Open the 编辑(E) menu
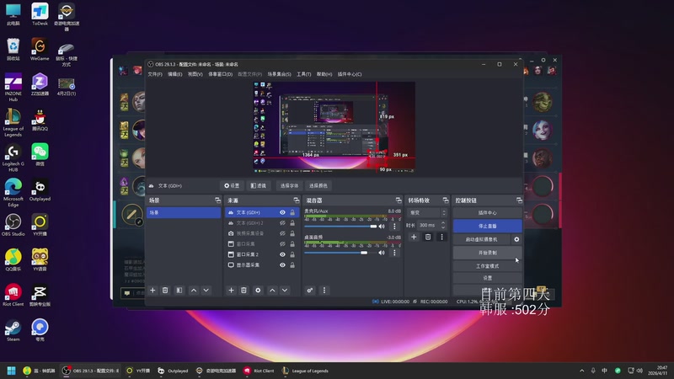 pos(175,74)
